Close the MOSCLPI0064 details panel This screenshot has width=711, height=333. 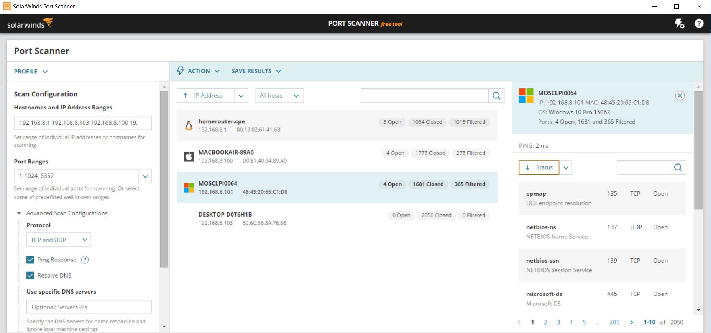pos(680,96)
